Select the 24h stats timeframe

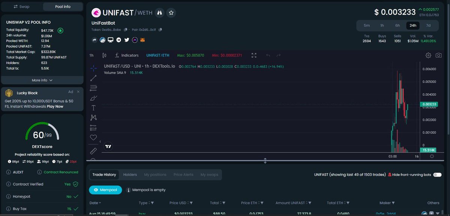point(413,25)
